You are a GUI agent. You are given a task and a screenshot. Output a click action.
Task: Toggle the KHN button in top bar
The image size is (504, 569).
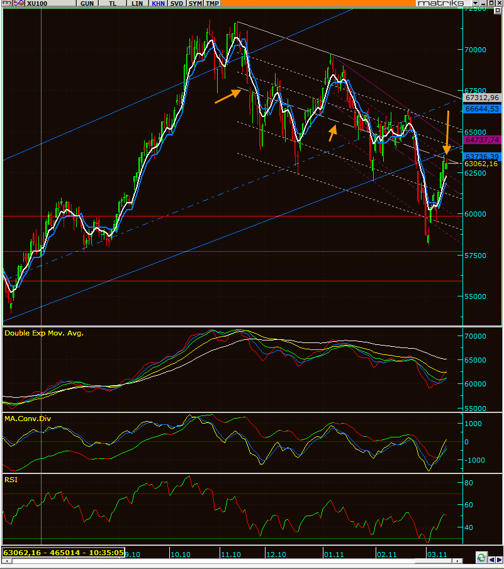click(x=158, y=4)
